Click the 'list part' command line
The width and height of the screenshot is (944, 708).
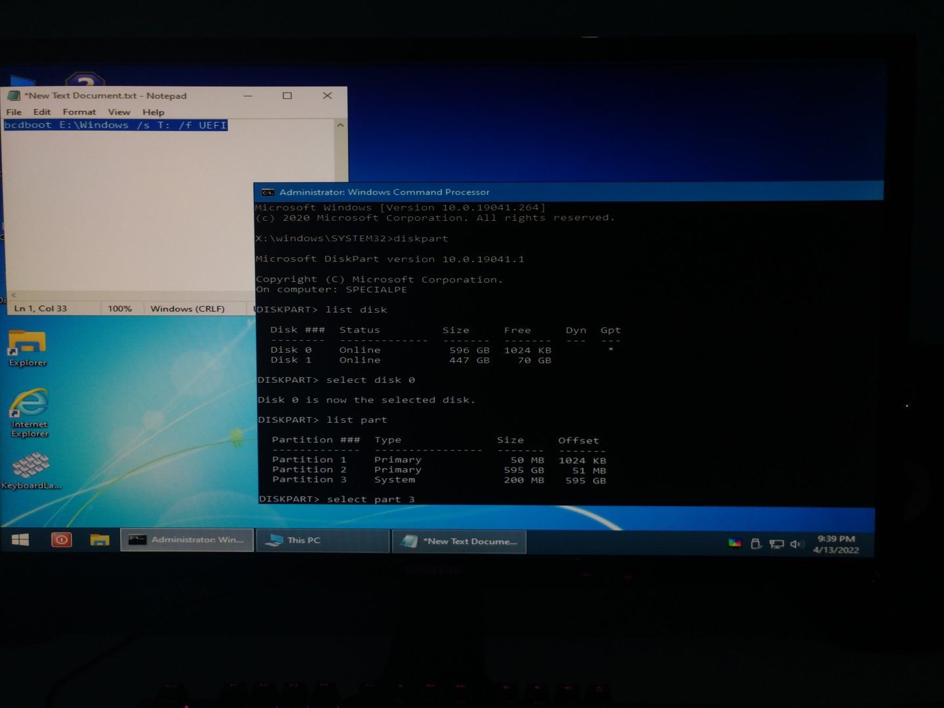click(323, 420)
